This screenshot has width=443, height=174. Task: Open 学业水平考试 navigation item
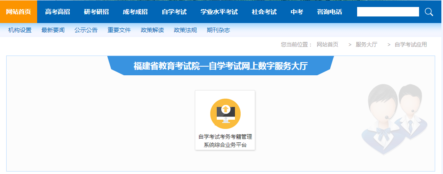(219, 12)
